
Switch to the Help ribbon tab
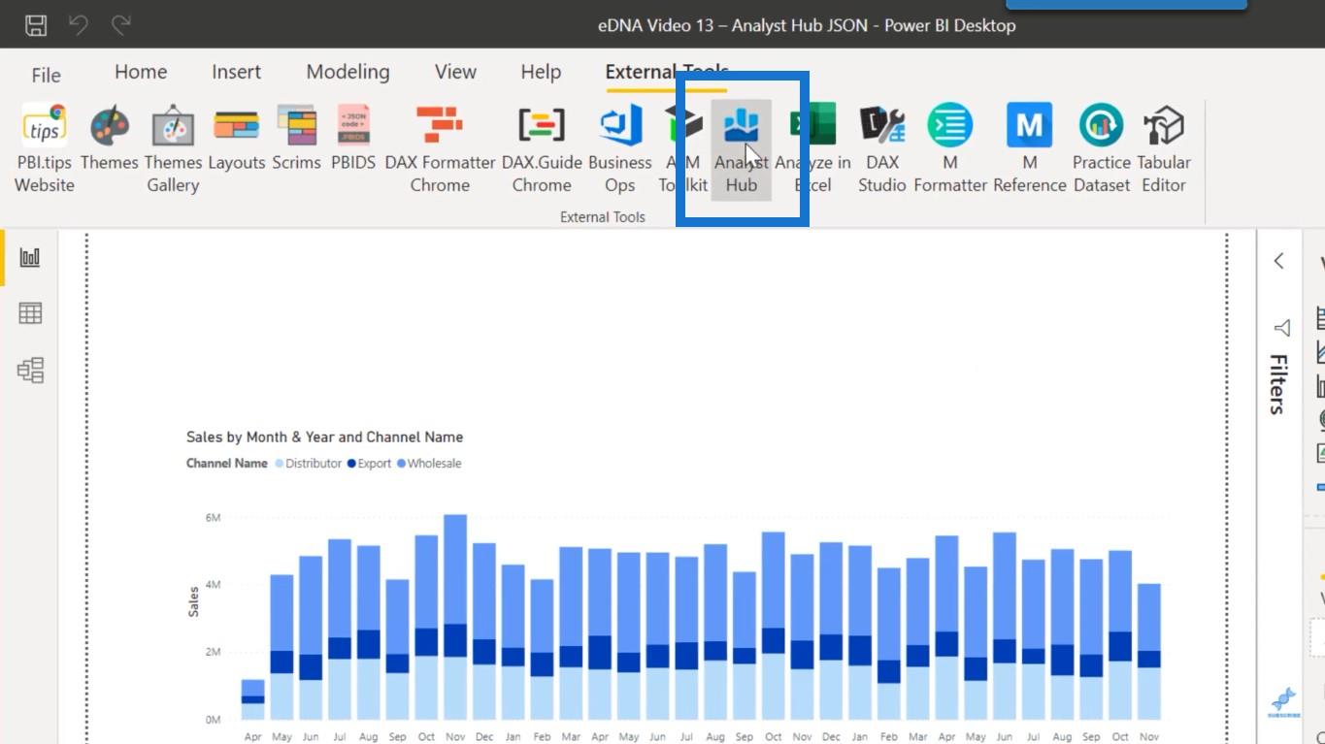point(541,72)
